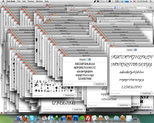Open iTunes from the dock
The width and height of the screenshot is (154, 123).
tap(51, 118)
